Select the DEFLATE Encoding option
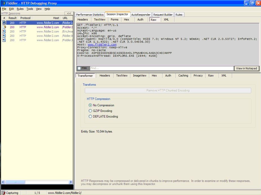 tap(90, 116)
